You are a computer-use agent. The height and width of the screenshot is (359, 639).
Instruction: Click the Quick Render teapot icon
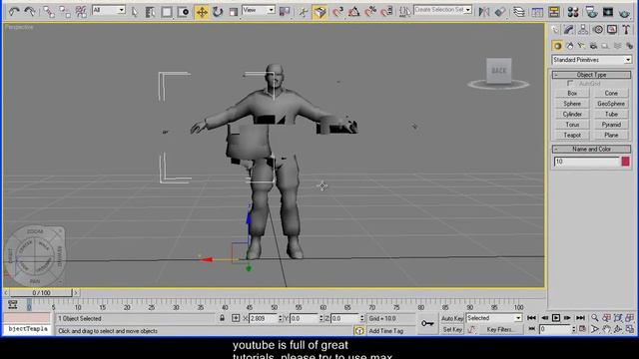tap(624, 12)
